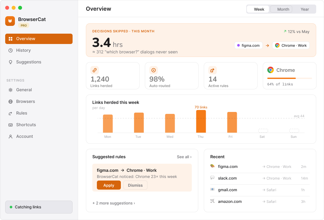Click the avg 44 label on chart
Screen dimensions: 324x220
tap(299, 116)
